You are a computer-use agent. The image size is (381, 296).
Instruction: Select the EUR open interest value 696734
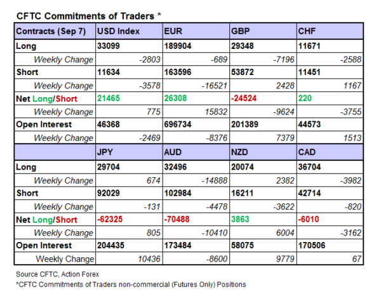178,125
